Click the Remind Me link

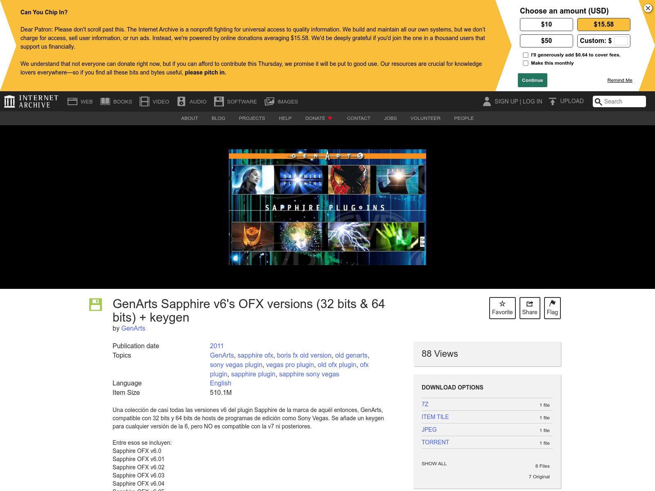[620, 80]
